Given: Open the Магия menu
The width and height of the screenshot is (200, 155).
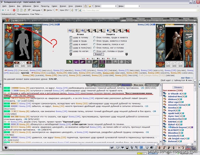Looking at the screenshot, I should click(36, 6).
